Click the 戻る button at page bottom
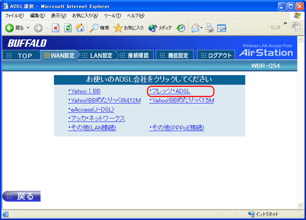Viewport: 306px width, 220px height. tap(21, 196)
